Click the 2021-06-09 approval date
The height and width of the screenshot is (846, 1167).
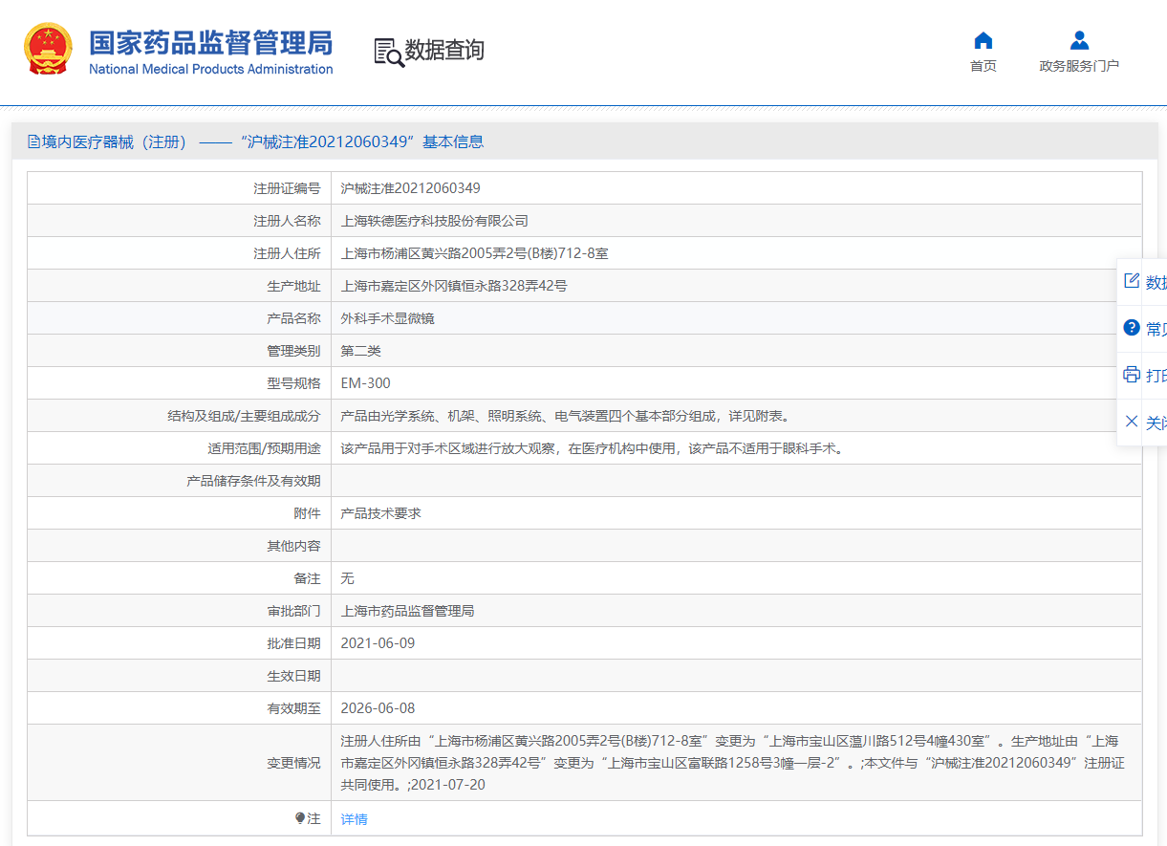tap(378, 643)
